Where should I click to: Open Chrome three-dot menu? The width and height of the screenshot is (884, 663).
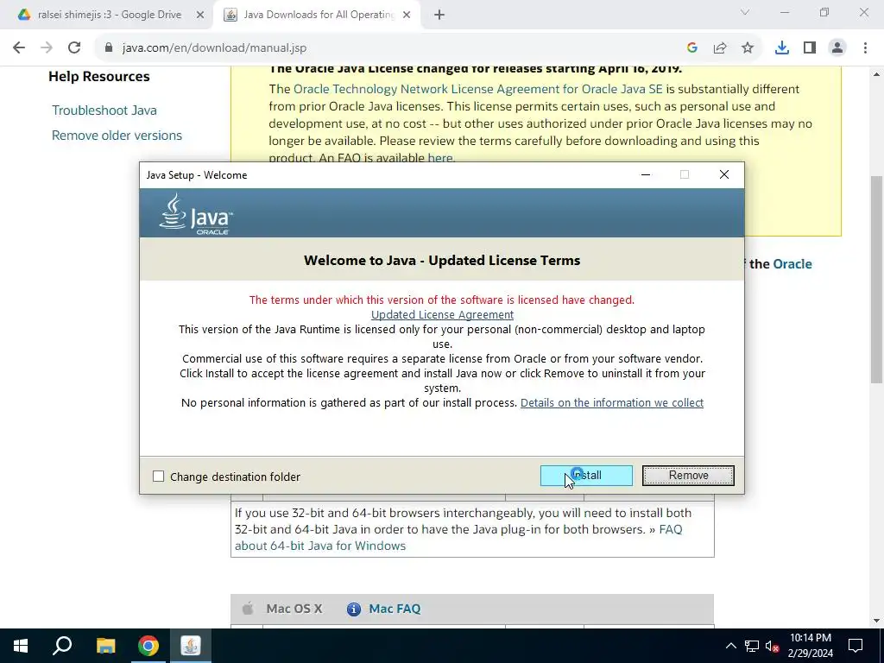tap(865, 48)
